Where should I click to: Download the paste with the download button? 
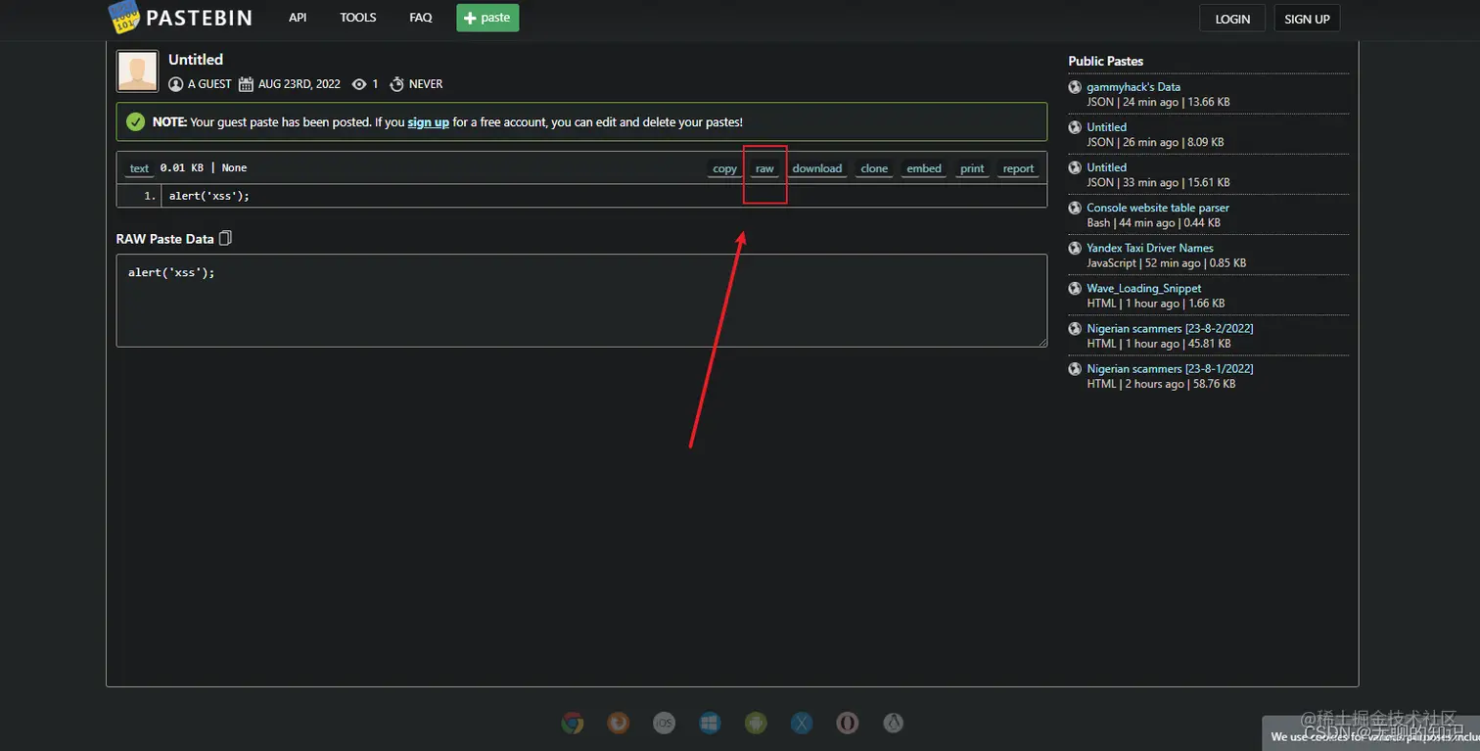click(817, 168)
